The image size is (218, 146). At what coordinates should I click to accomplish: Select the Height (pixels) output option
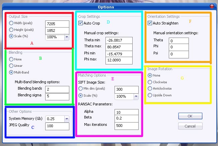tap(11, 30)
